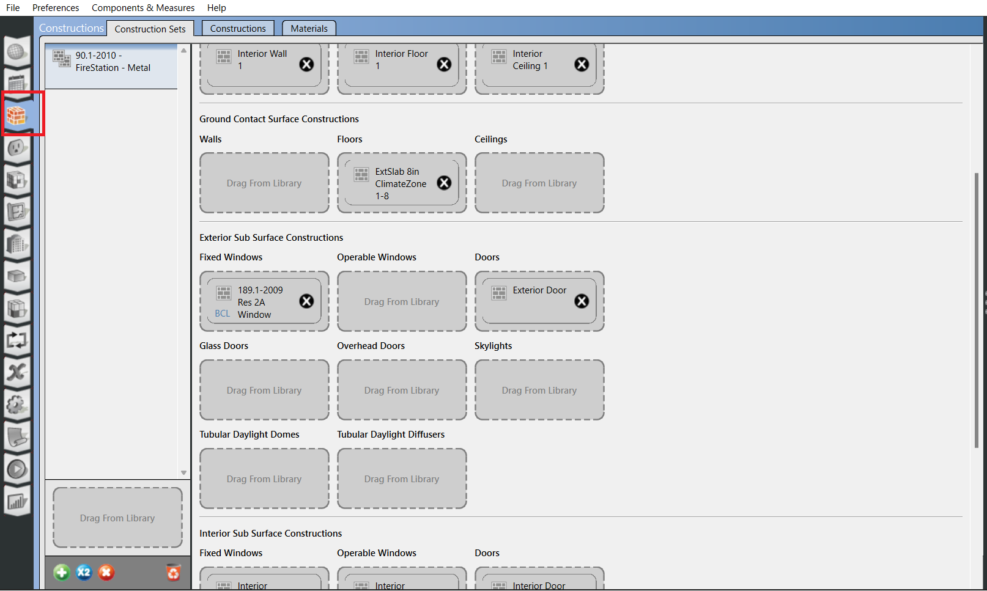
Task: Remove Interior Ceiling 1 construction
Action: point(582,64)
